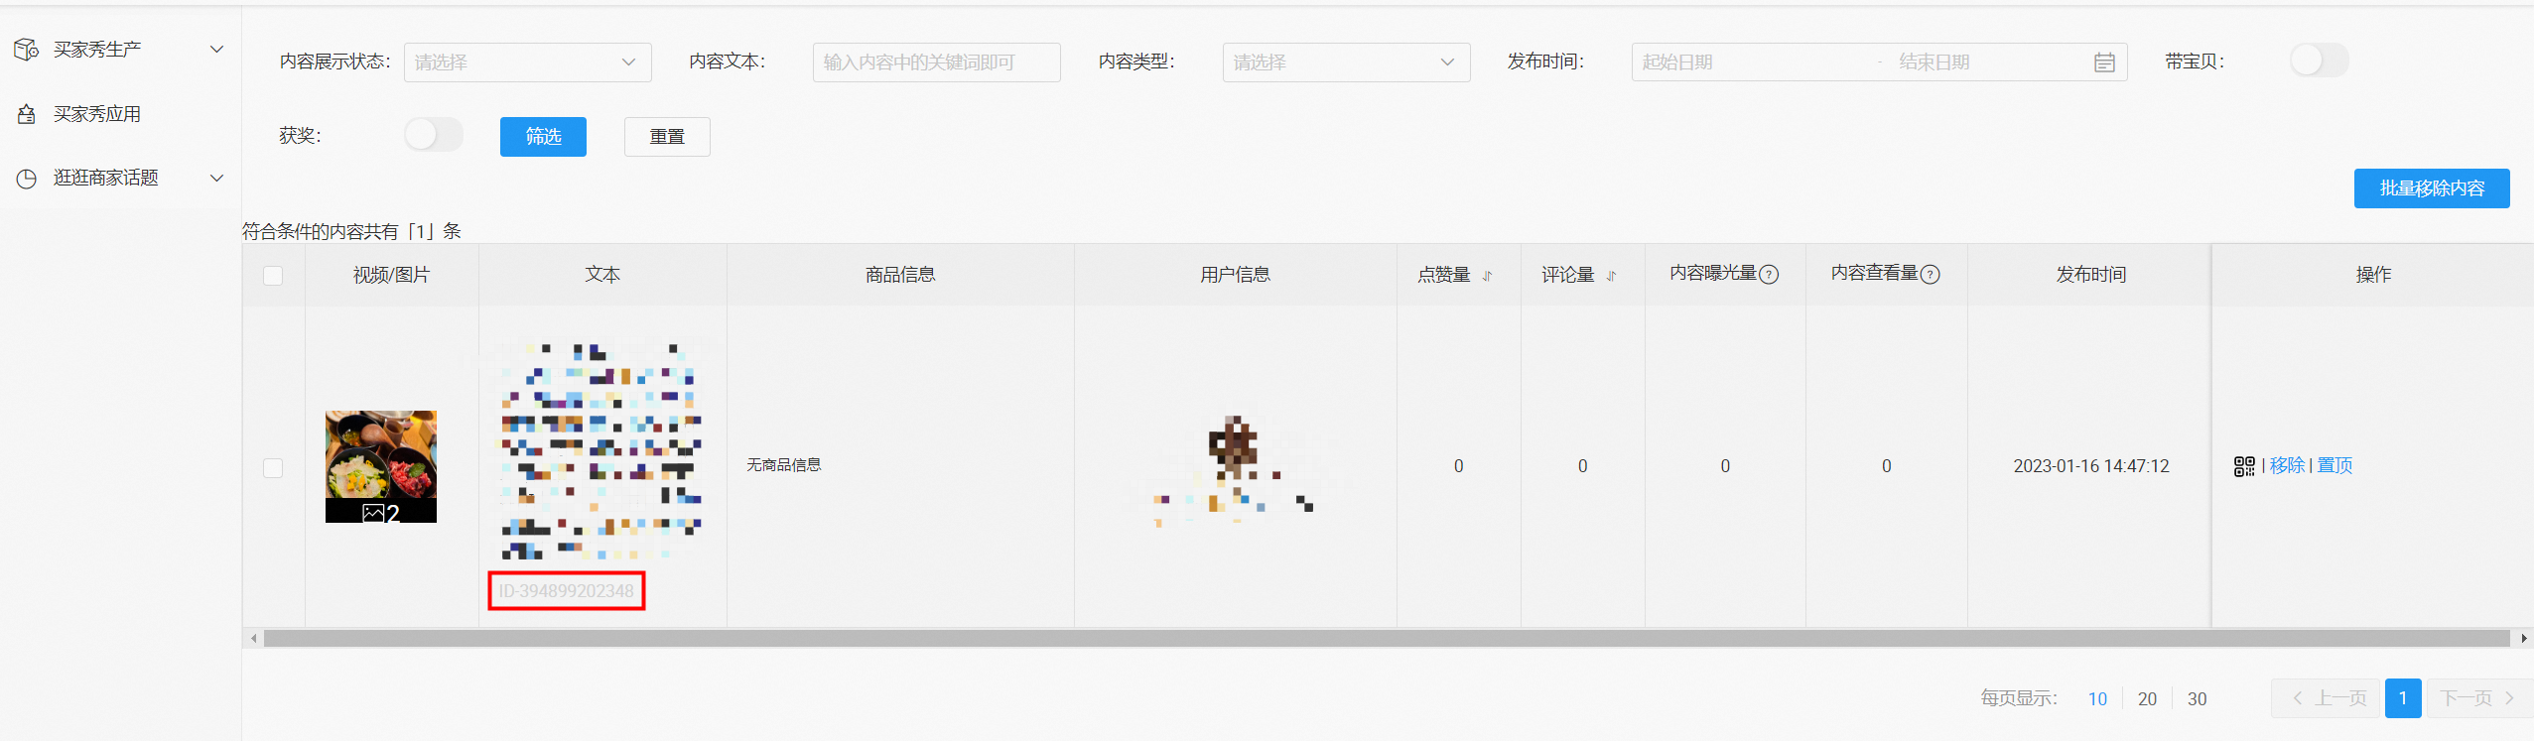Click the 2023-01-16 14:47:12 publish time
The height and width of the screenshot is (741, 2534).
coord(2090,466)
